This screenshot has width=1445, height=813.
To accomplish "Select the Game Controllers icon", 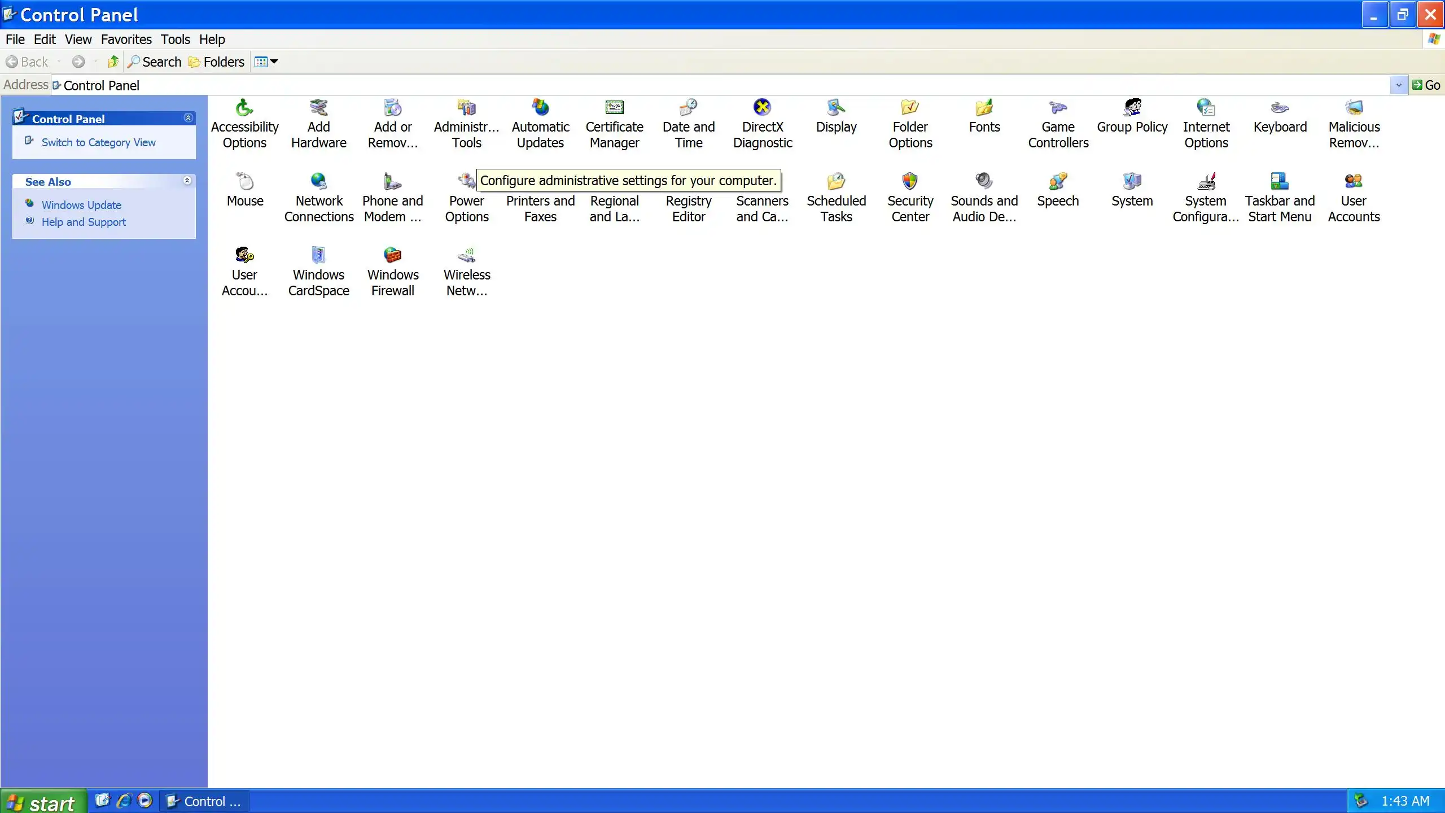I will point(1058,107).
